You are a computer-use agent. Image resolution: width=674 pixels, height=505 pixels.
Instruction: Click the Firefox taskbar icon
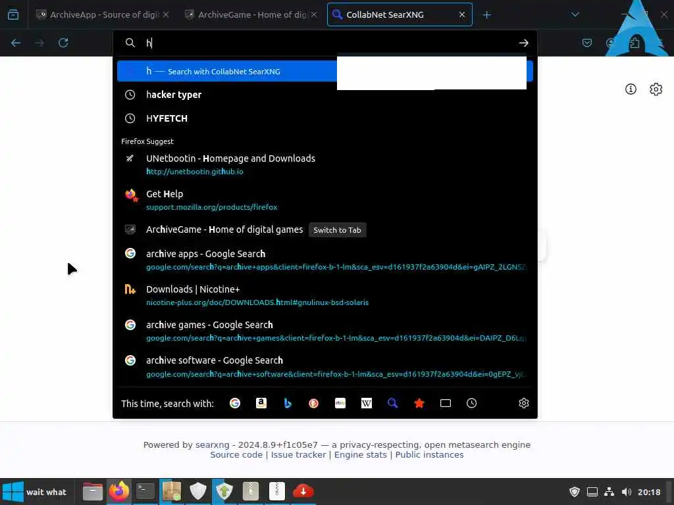119,491
